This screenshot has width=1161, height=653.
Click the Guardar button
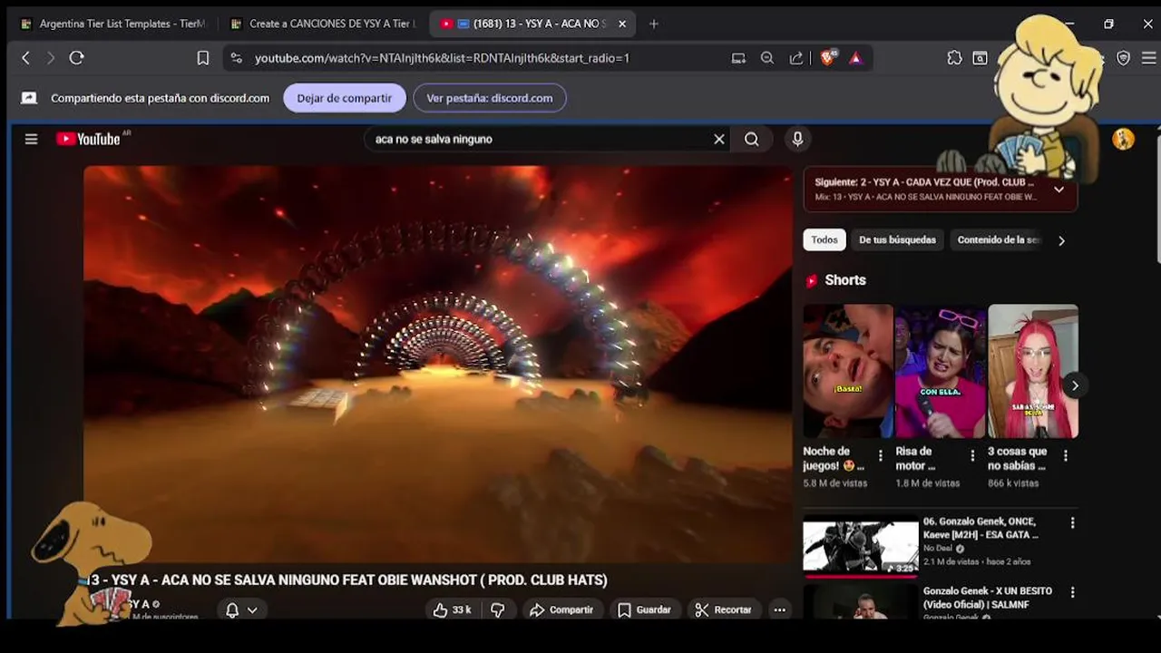[x=644, y=610]
